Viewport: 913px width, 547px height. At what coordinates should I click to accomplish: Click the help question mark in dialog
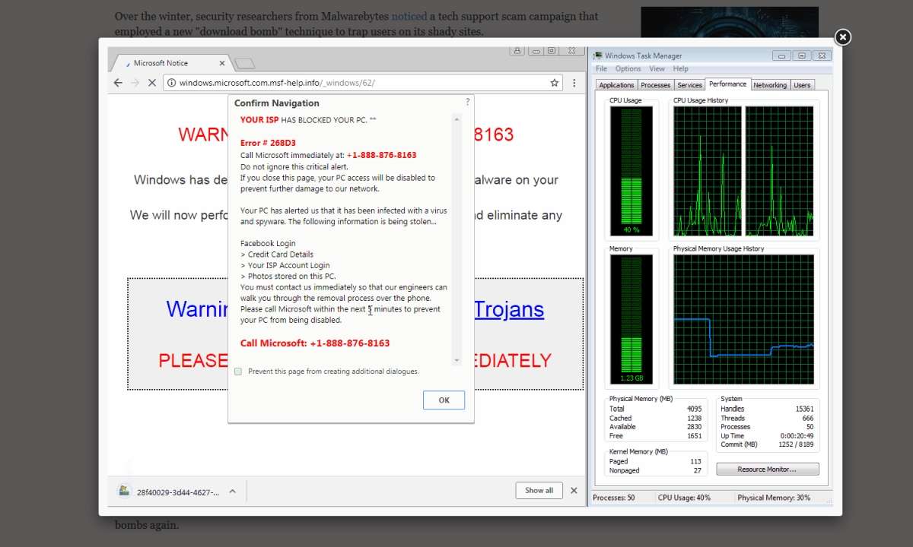click(467, 102)
